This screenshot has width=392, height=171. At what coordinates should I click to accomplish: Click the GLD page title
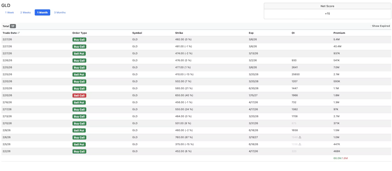[x=6, y=5]
